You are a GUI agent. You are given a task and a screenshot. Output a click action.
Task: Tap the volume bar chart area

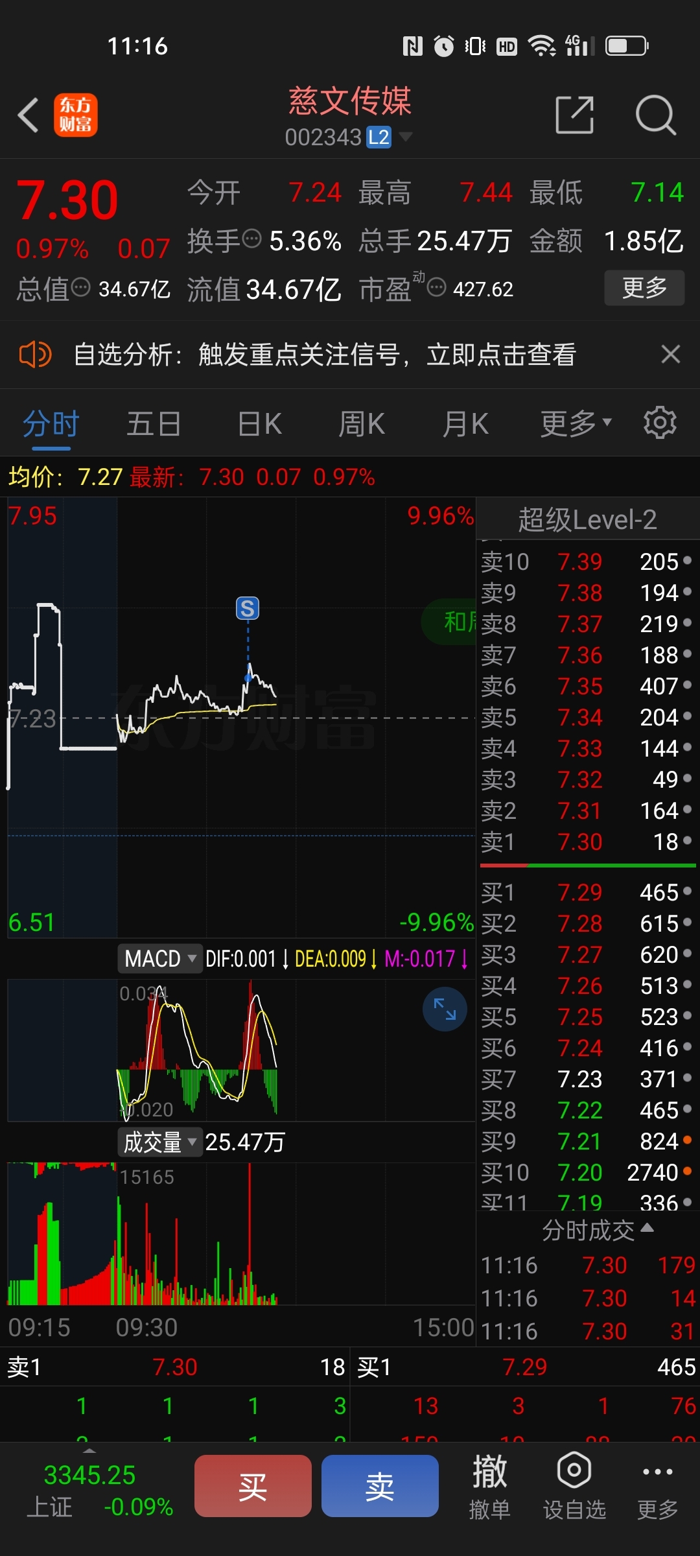pyautogui.click(x=241, y=1233)
